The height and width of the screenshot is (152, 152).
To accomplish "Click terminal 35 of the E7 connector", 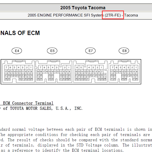I will point(76,79).
